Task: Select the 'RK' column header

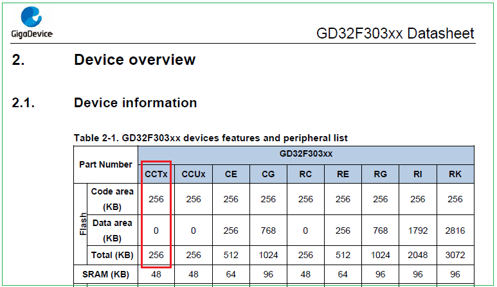Action: 455,174
